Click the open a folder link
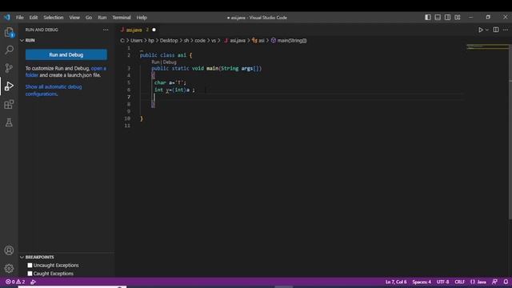The height and width of the screenshot is (288, 512). [x=66, y=71]
